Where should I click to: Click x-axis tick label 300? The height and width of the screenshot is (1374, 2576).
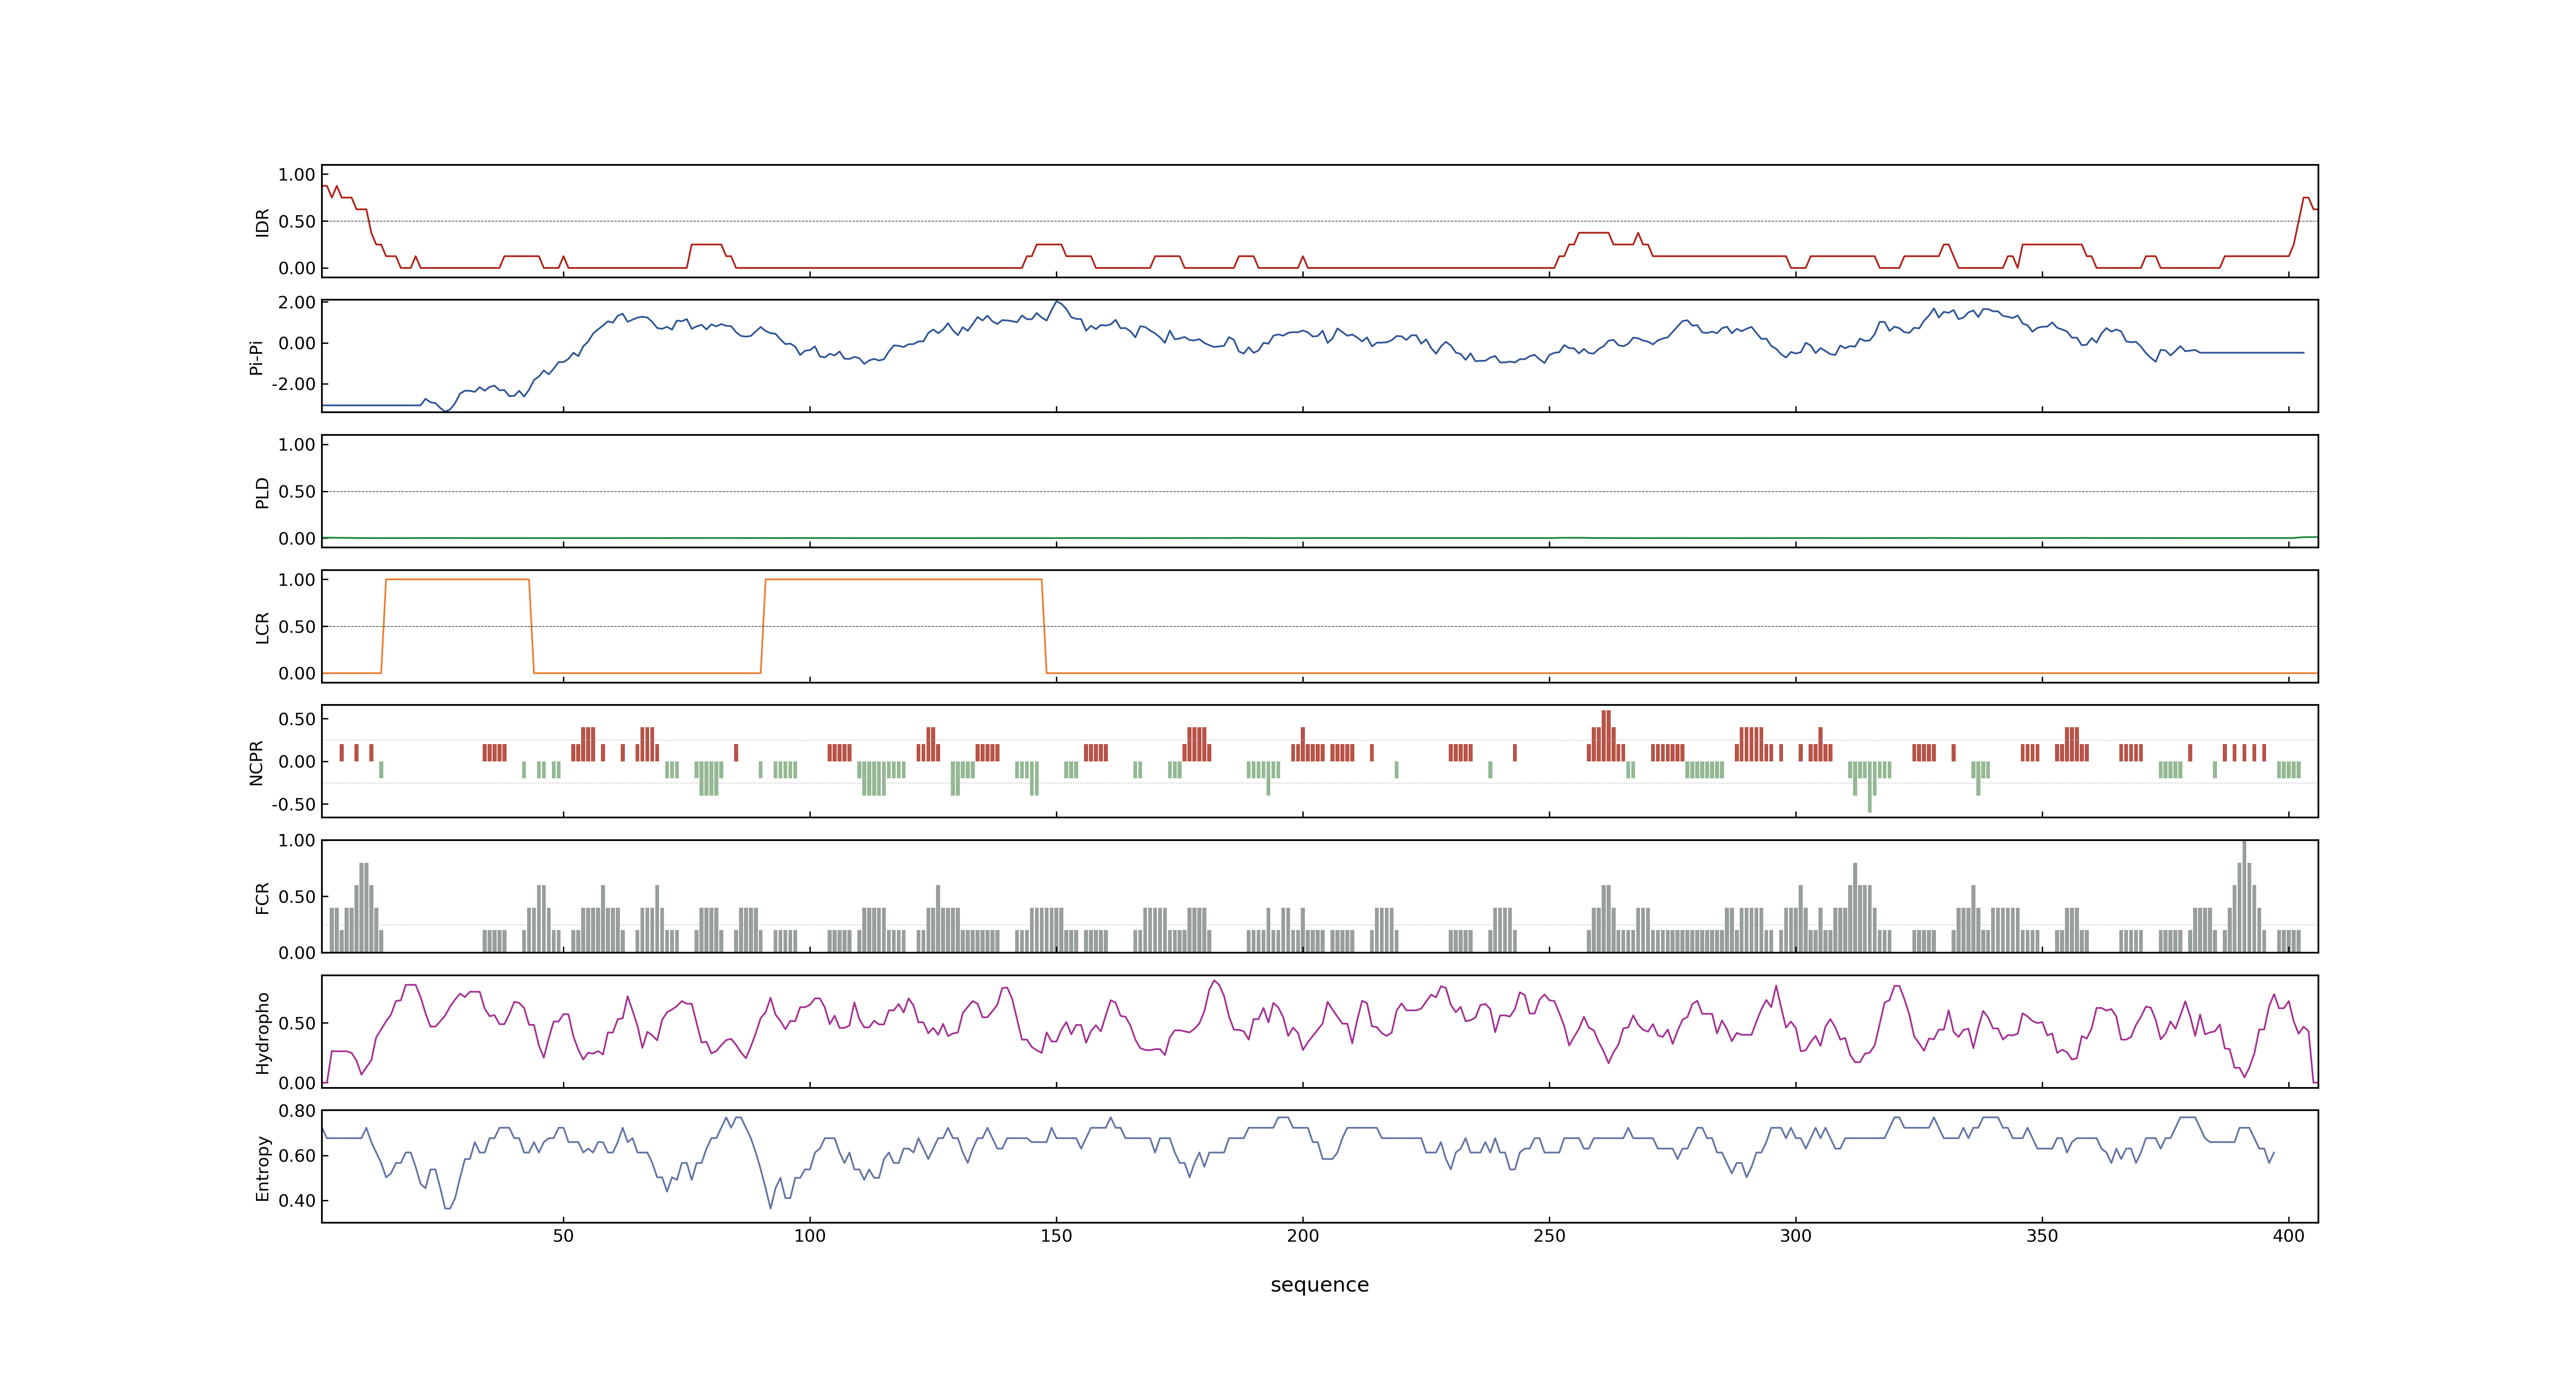click(1796, 1236)
